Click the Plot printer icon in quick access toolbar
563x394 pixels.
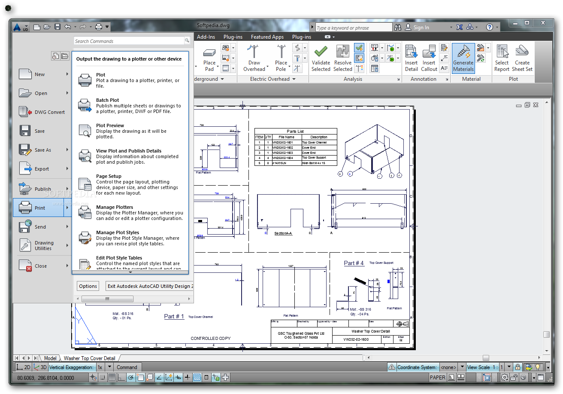pos(99,27)
